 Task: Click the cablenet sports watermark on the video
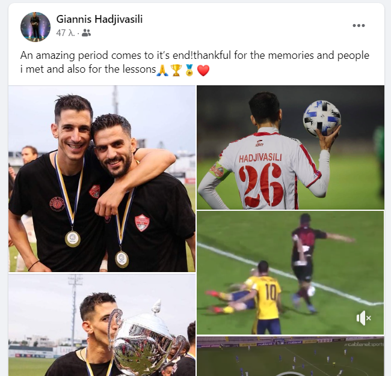pyautogui.click(x=364, y=344)
